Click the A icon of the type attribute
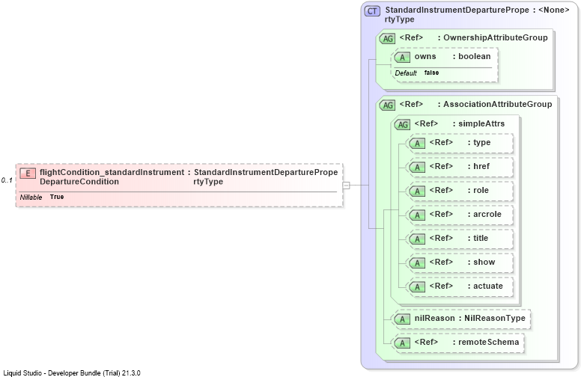 (417, 144)
